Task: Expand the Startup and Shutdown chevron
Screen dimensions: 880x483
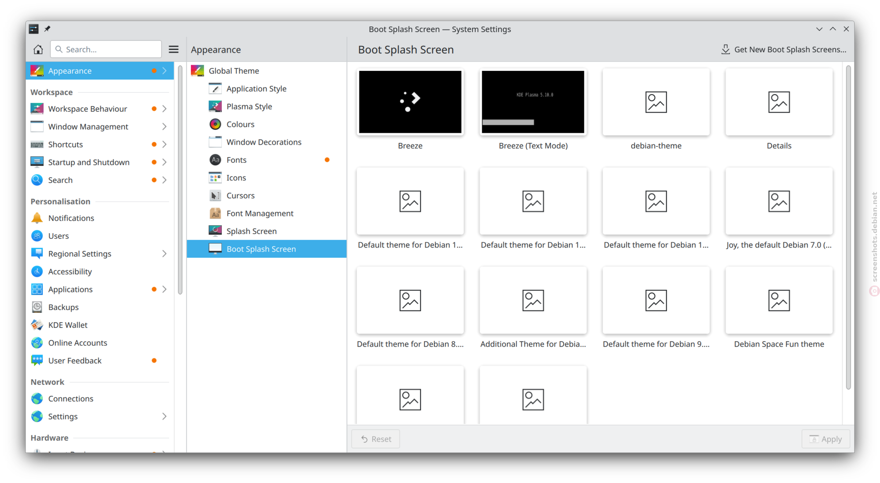Action: (164, 162)
